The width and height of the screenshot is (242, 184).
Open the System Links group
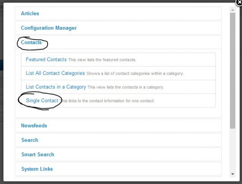click(37, 169)
